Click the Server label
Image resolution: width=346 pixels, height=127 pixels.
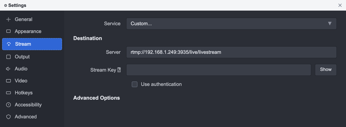(113, 52)
